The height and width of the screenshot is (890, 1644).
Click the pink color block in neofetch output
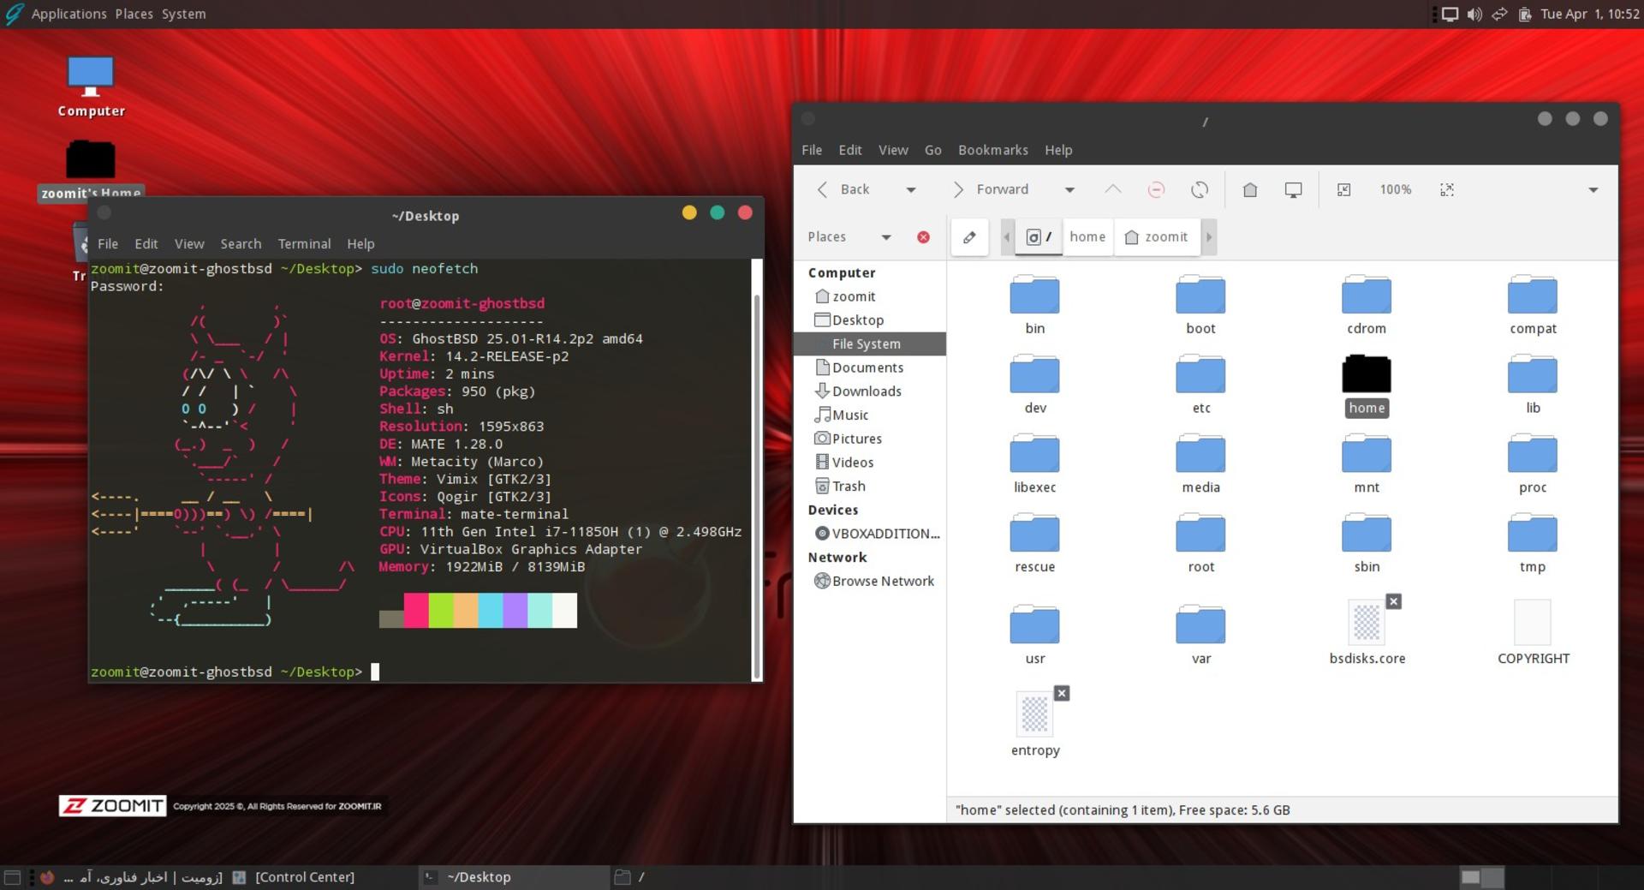pos(416,611)
